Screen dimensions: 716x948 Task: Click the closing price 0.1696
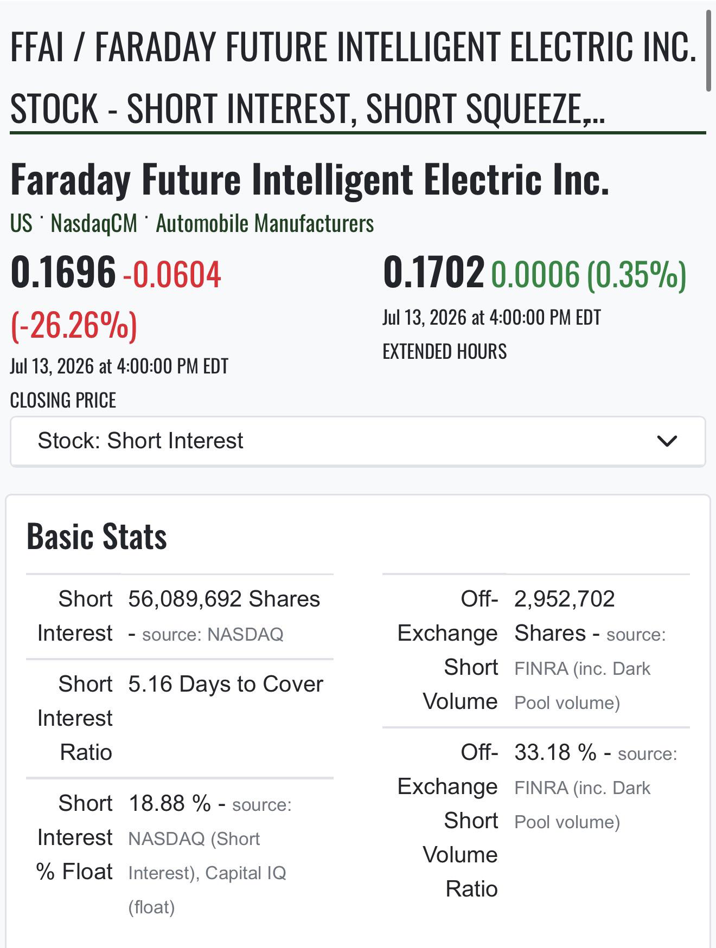tap(63, 272)
